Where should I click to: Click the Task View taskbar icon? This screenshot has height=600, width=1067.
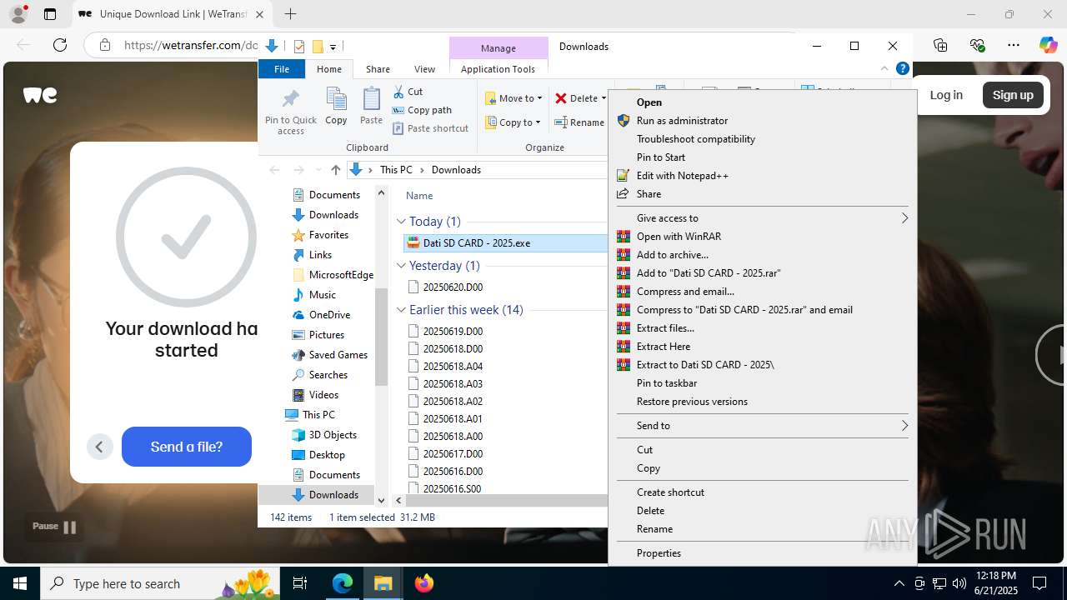pyautogui.click(x=301, y=583)
